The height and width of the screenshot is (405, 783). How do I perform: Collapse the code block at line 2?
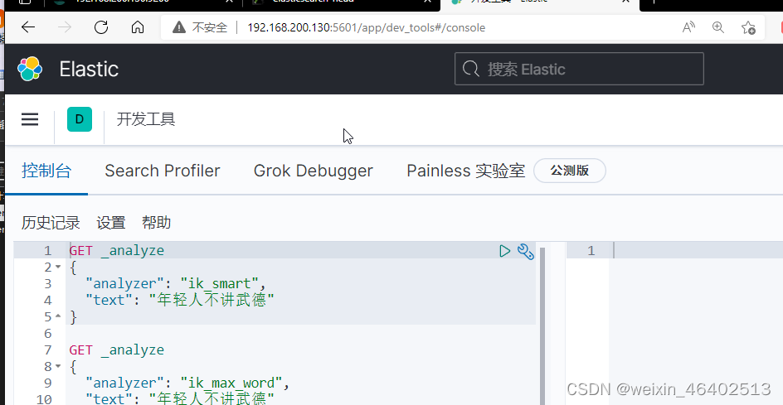tap(58, 267)
